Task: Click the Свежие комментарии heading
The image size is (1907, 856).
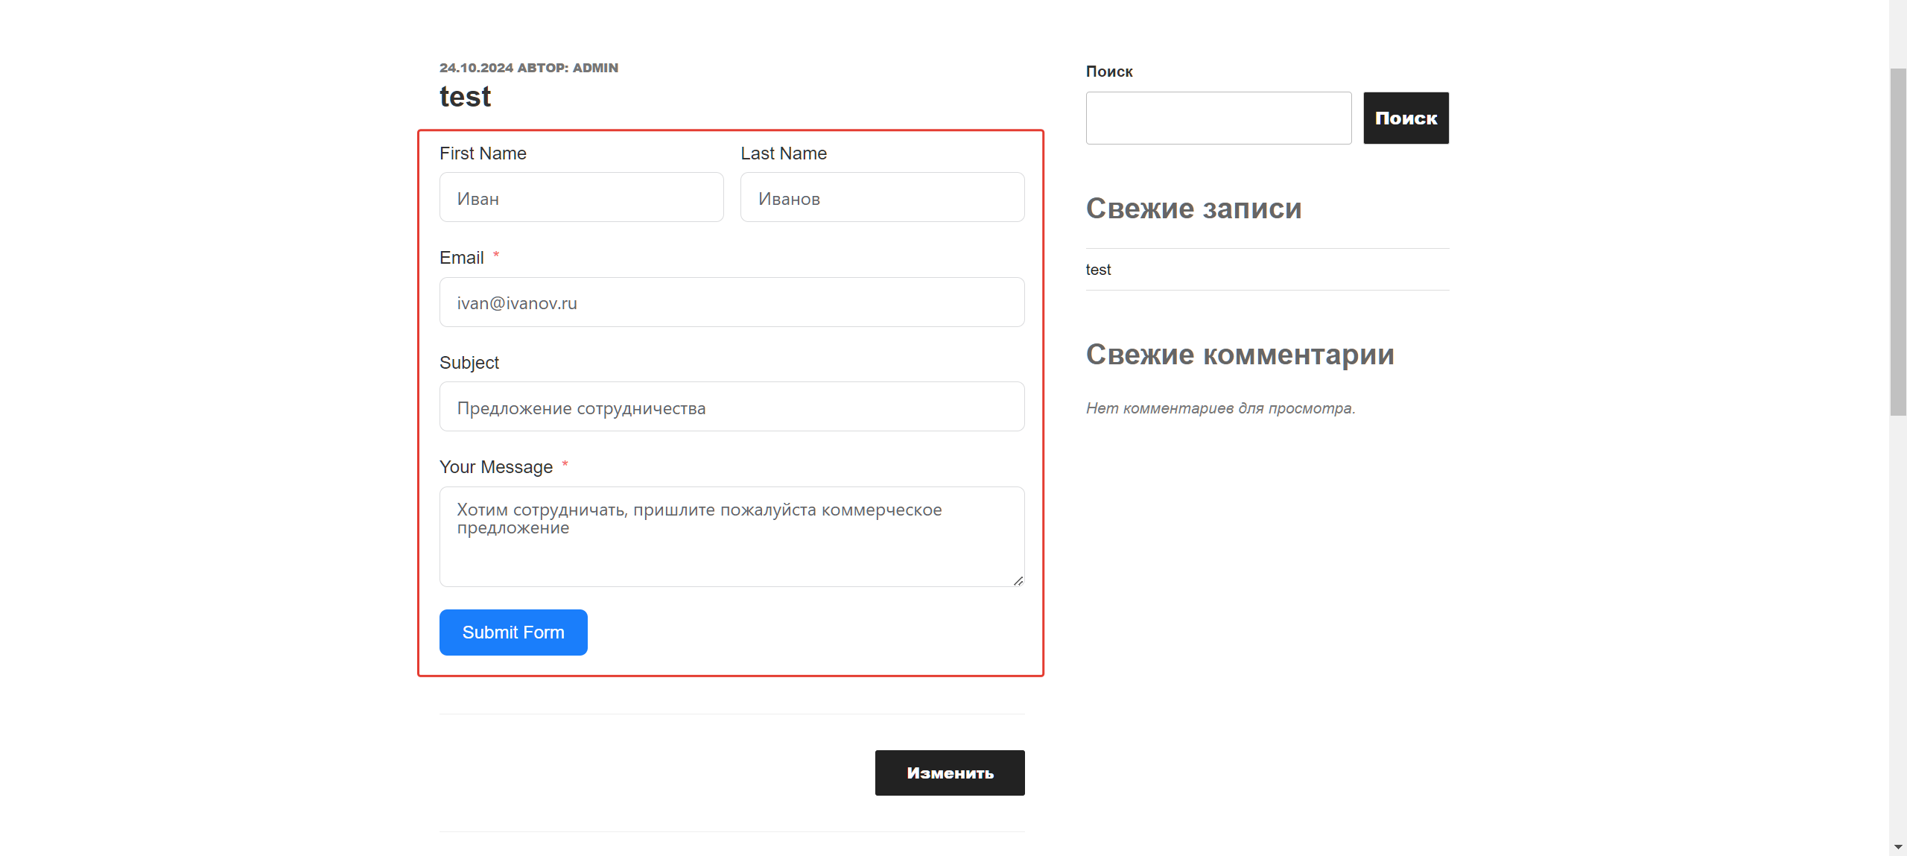Action: tap(1240, 355)
